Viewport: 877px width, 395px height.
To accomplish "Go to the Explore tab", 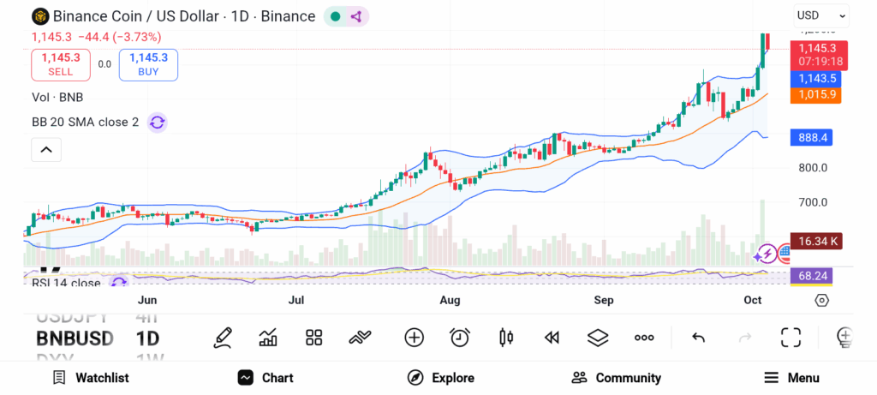I will pos(440,378).
